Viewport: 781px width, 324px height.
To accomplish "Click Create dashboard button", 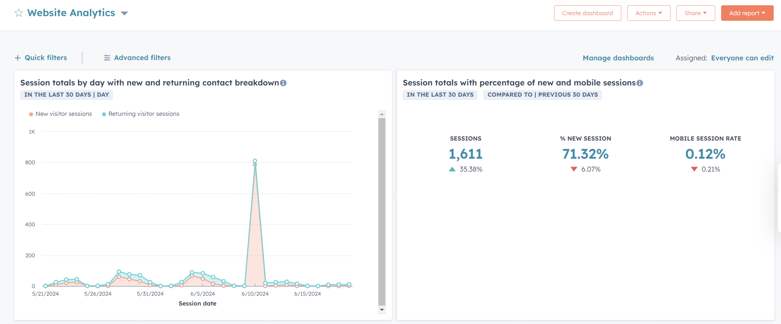I will tap(587, 13).
